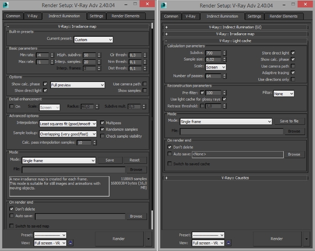Toggle Store direct light in Light cache
The image size is (315, 251).
pos(293,52)
